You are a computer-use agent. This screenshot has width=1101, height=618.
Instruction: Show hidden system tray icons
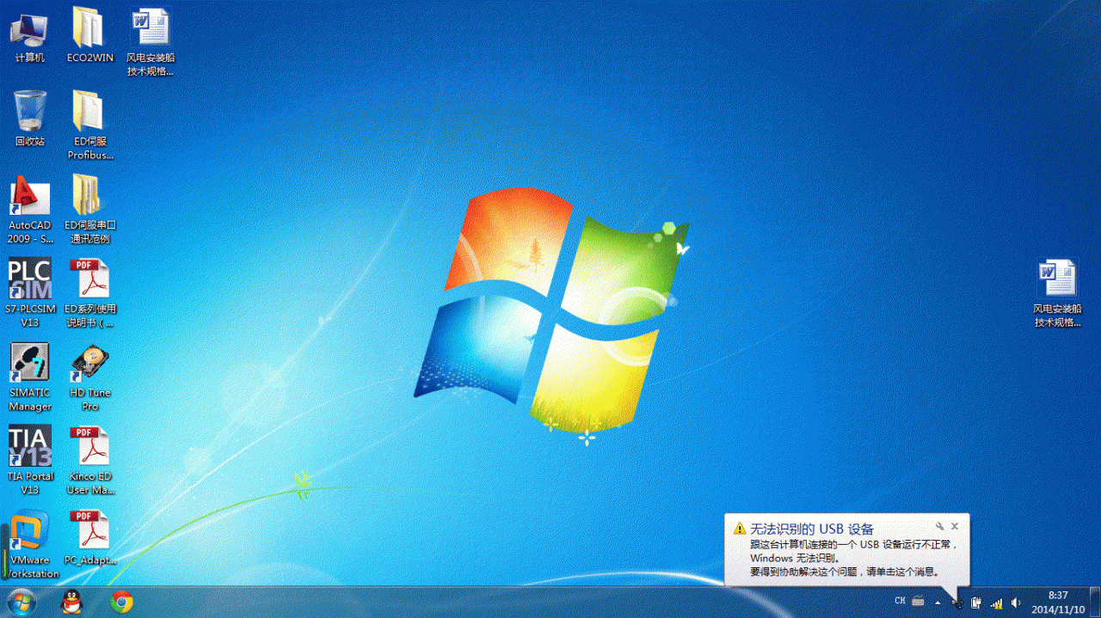point(938,603)
